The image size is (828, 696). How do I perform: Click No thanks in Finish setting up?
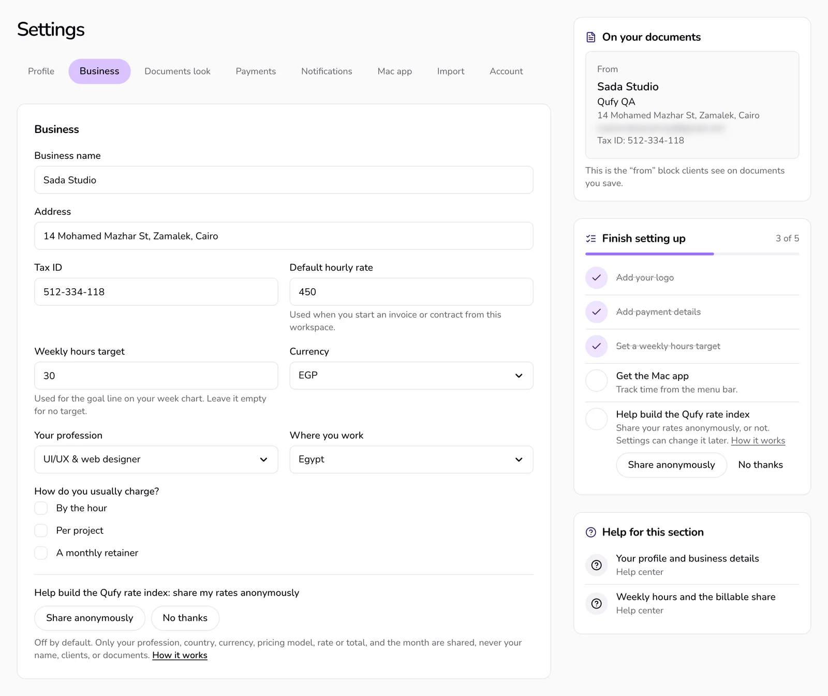pos(760,465)
